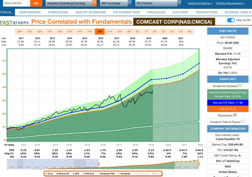Toggle the Price legend item
The image size is (252, 177).
point(49,174)
